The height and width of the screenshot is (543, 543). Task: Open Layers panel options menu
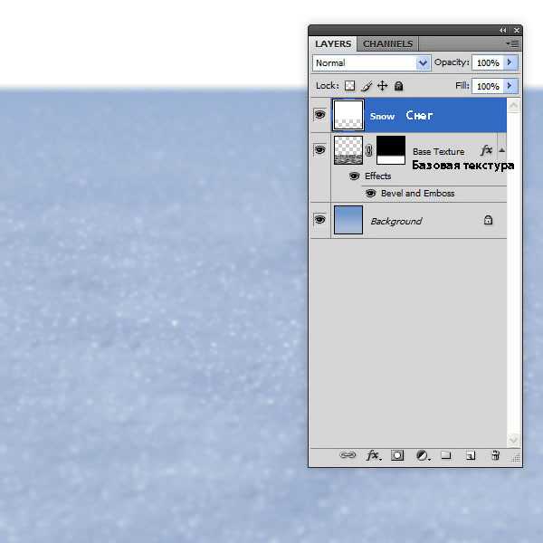coord(513,43)
